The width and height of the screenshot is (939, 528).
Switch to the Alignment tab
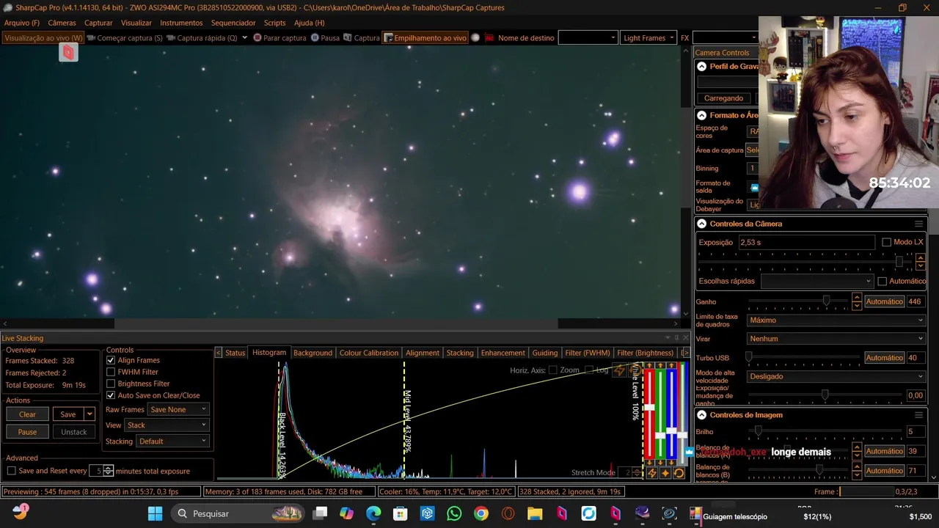[x=423, y=353]
